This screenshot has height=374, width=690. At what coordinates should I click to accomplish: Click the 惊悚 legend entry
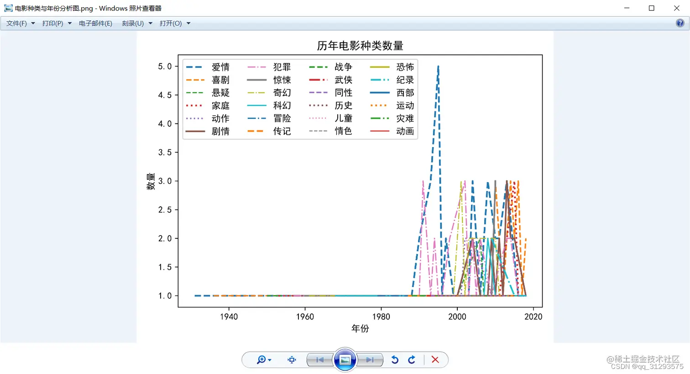[269, 80]
